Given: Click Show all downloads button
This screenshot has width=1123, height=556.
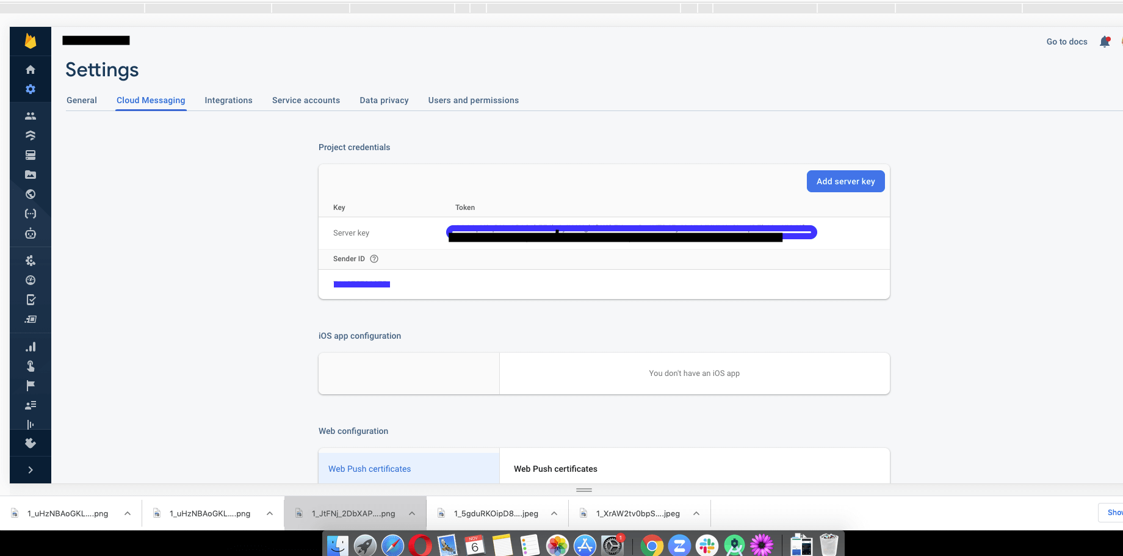Looking at the screenshot, I should pos(1111,513).
